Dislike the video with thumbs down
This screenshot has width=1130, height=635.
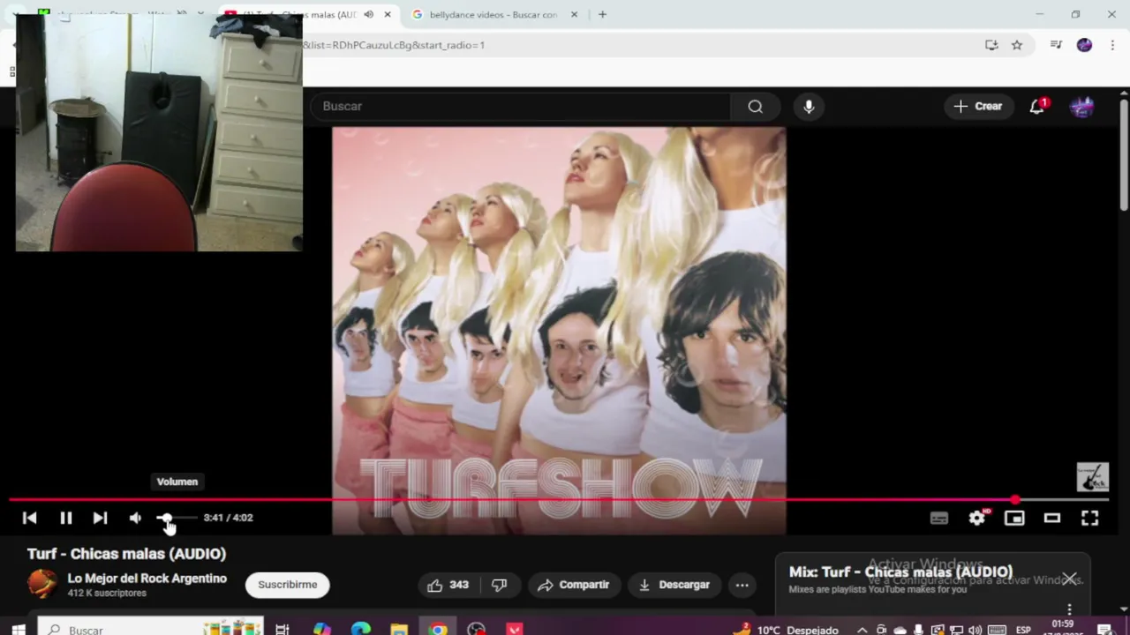tap(500, 585)
